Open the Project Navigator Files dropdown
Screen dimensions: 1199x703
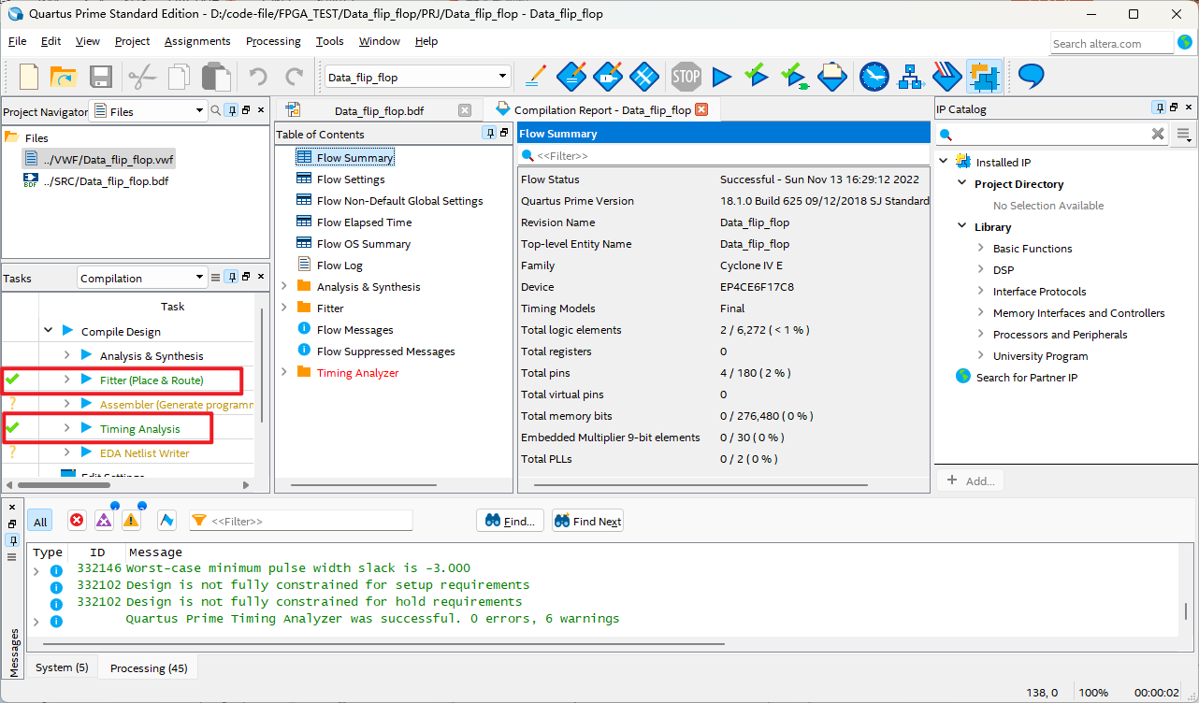(199, 111)
